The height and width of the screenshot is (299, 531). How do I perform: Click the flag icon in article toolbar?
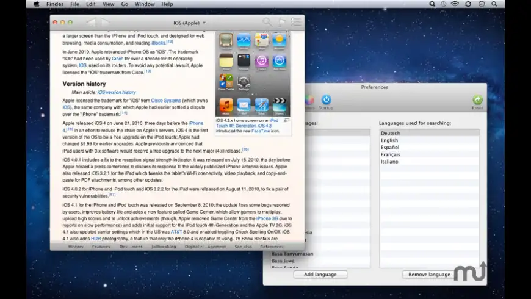pyautogui.click(x=282, y=23)
